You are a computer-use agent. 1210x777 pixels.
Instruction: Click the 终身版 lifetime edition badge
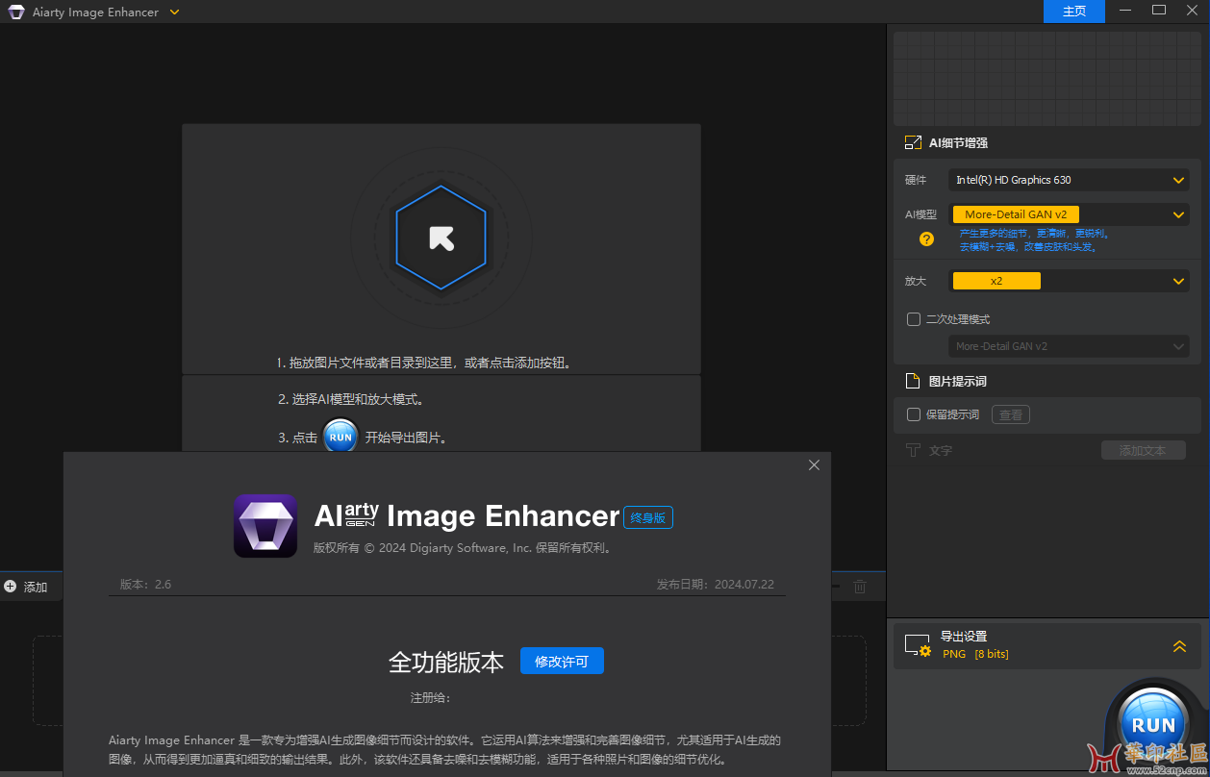pos(648,517)
